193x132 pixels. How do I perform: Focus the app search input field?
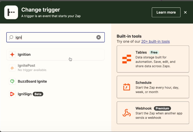(x=56, y=37)
